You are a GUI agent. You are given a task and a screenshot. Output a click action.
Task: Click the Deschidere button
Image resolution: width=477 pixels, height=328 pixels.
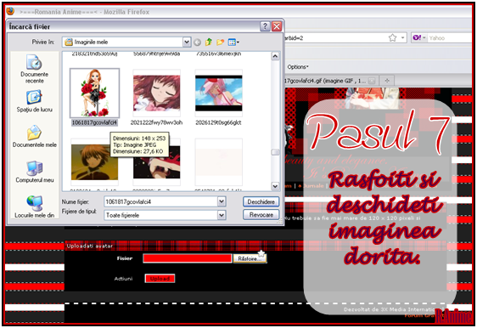(261, 201)
